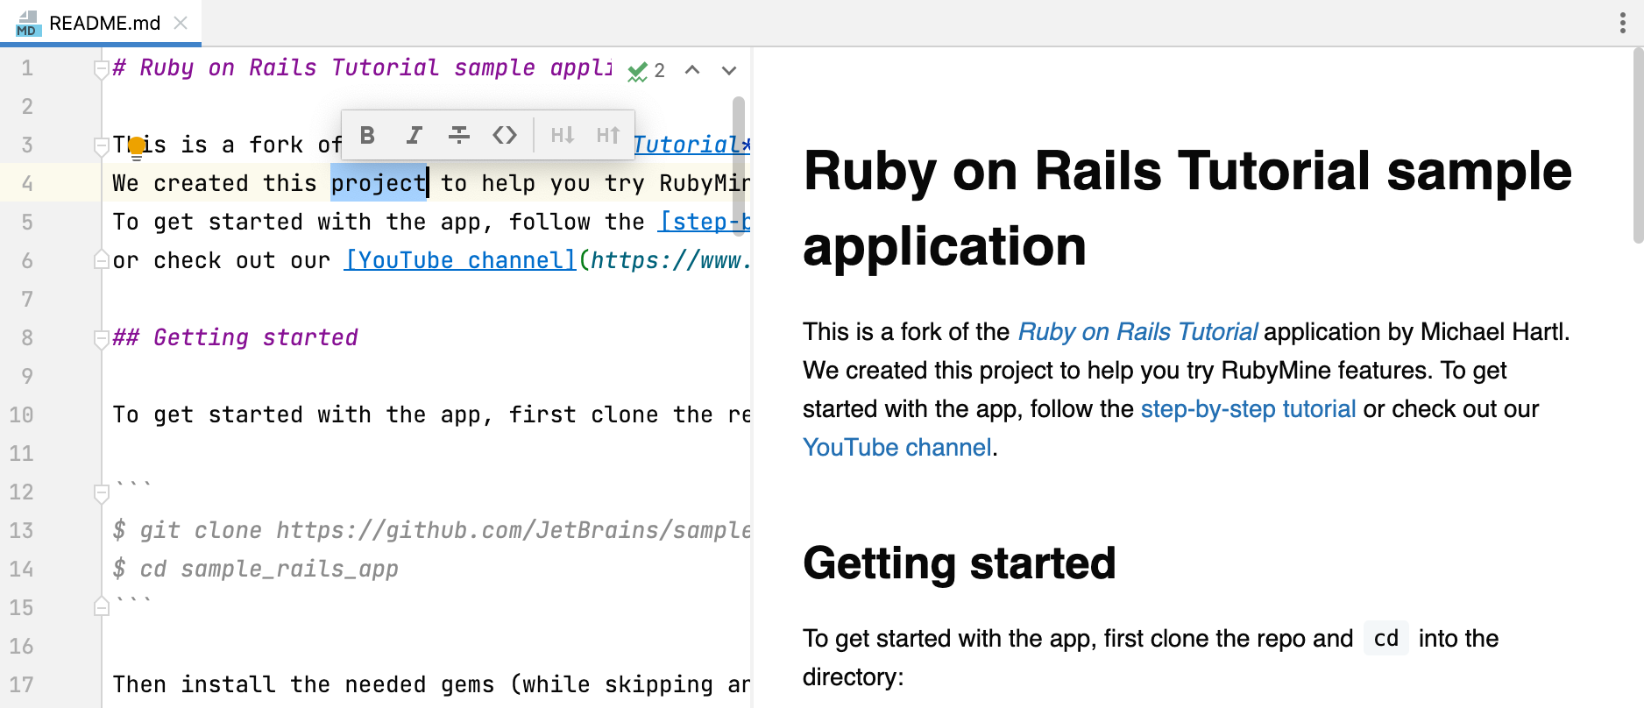Viewport: 1644px width, 708px height.
Task: Apply bold formatting from floating toolbar
Action: click(367, 135)
